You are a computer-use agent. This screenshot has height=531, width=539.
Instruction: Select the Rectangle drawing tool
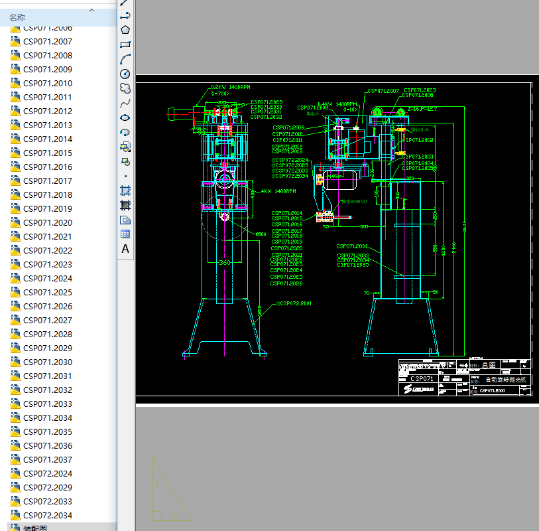tap(125, 44)
